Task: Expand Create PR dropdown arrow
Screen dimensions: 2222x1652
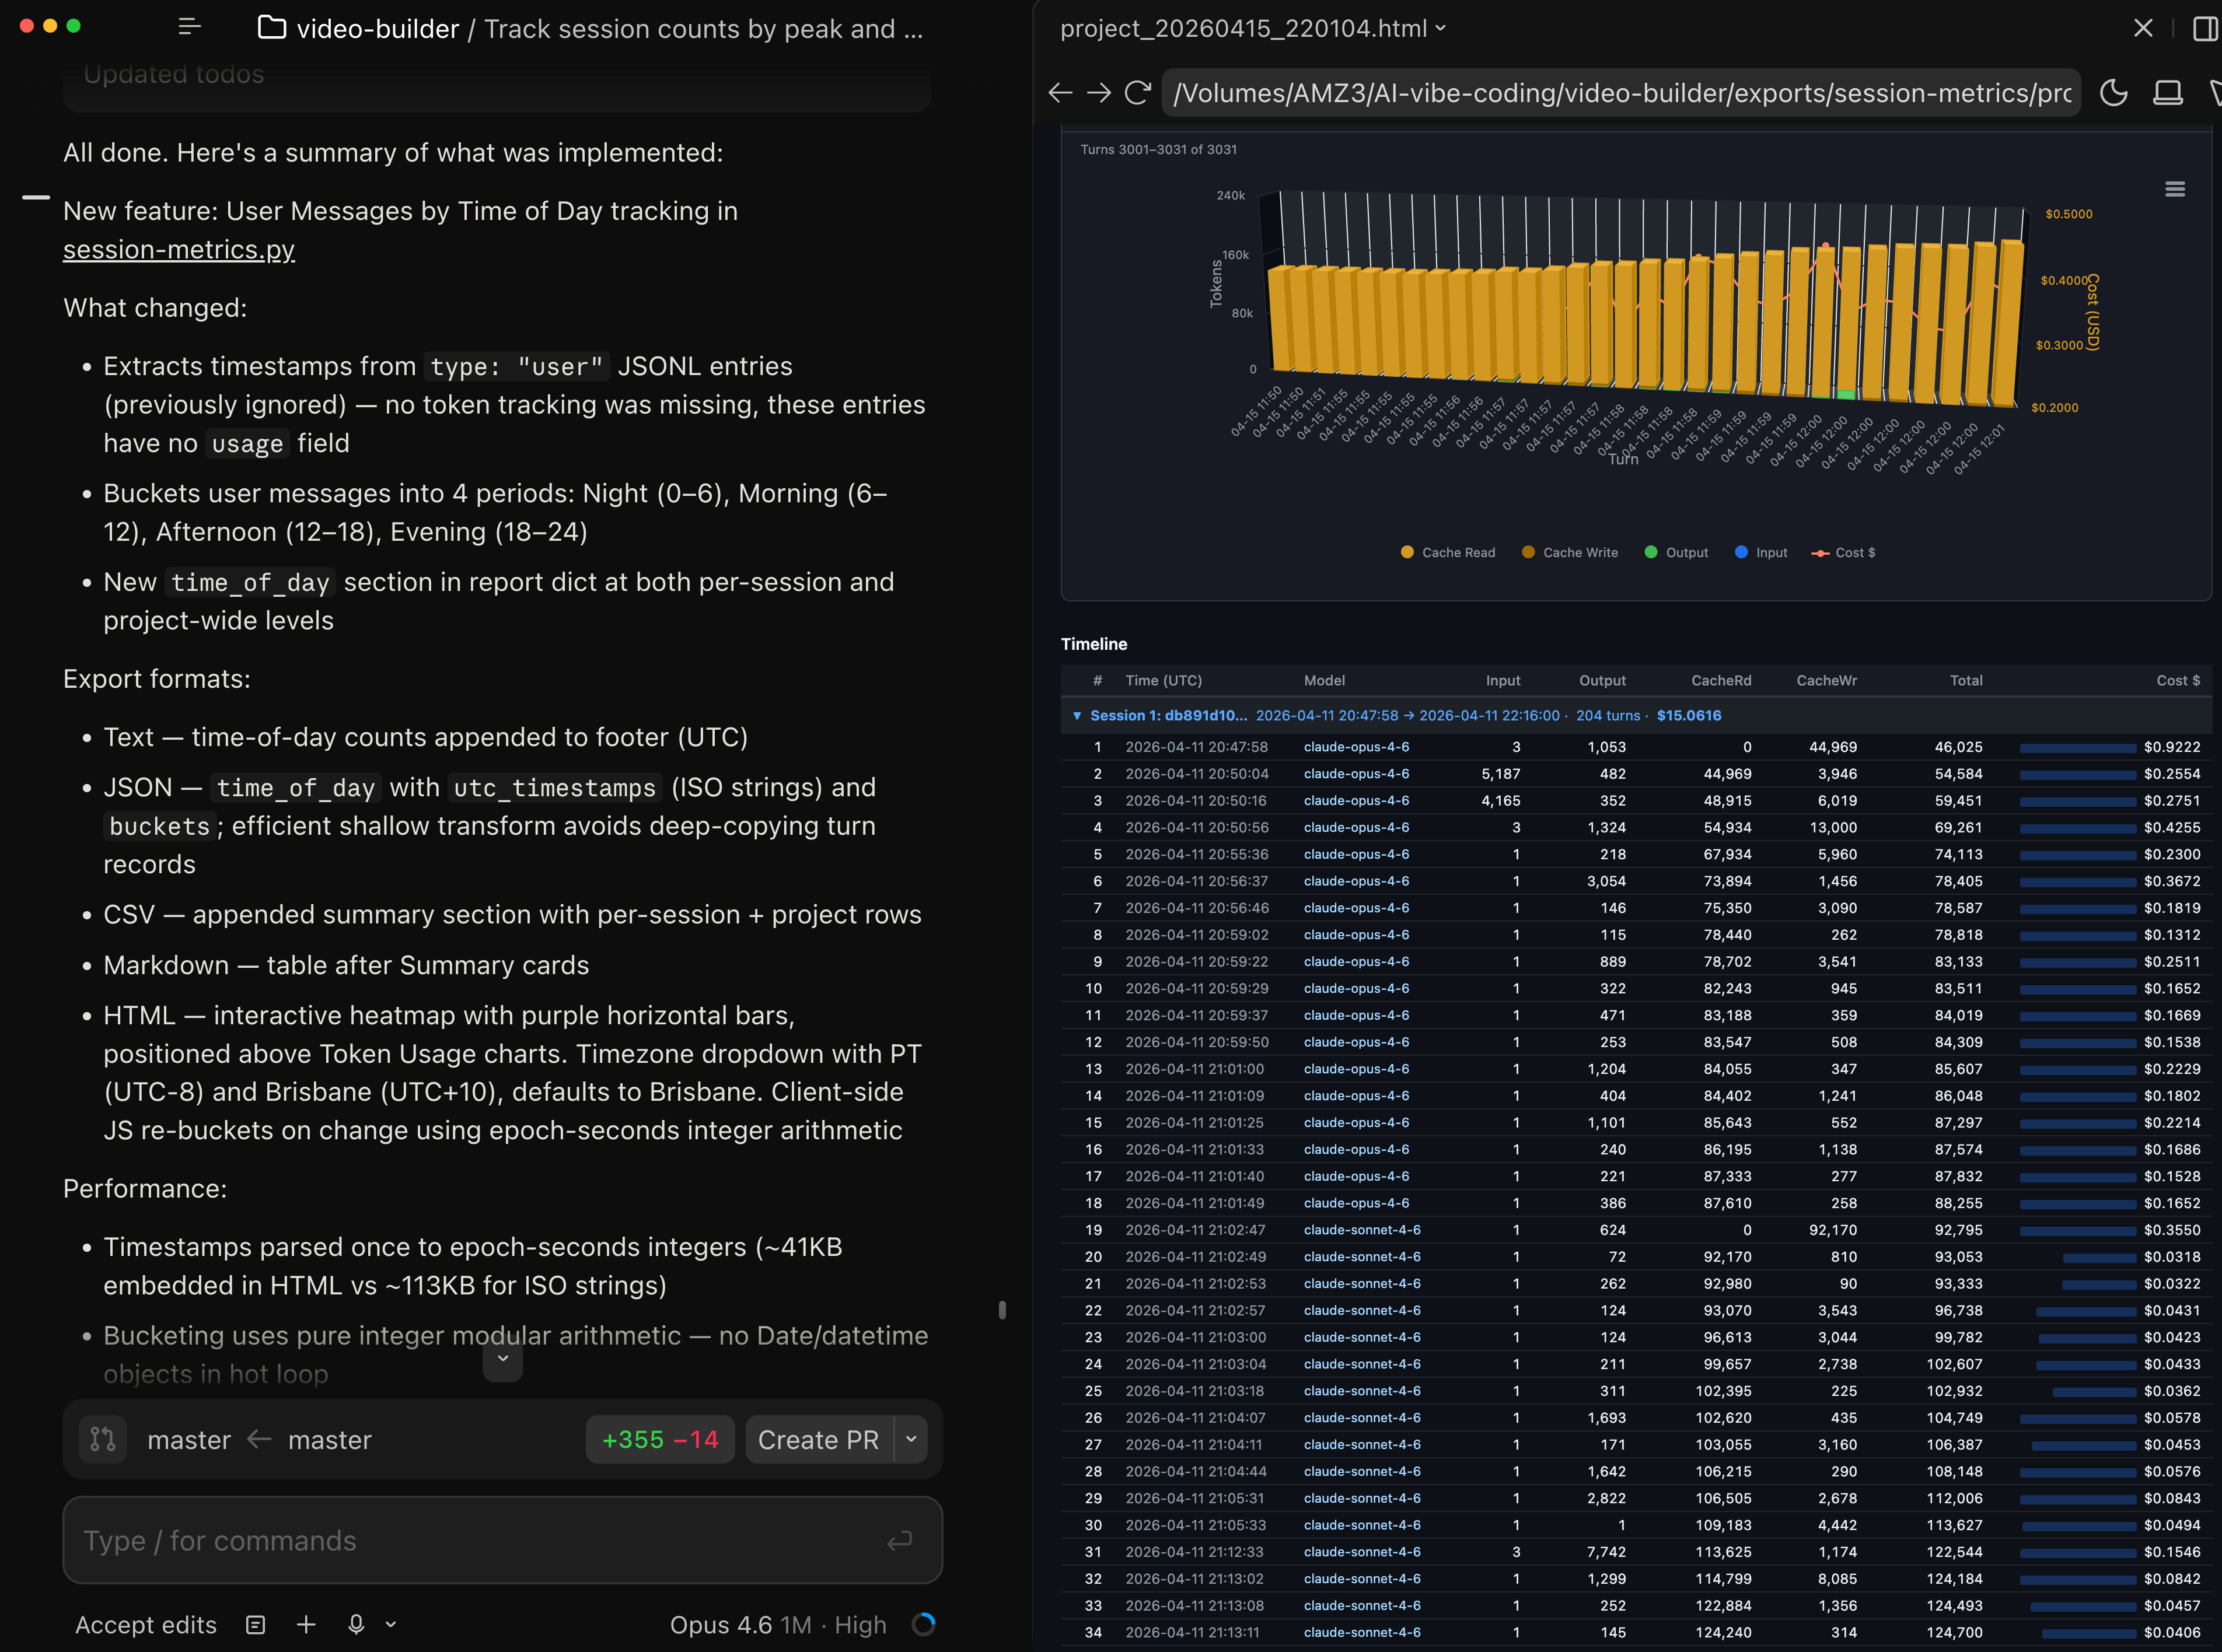Action: coord(911,1439)
